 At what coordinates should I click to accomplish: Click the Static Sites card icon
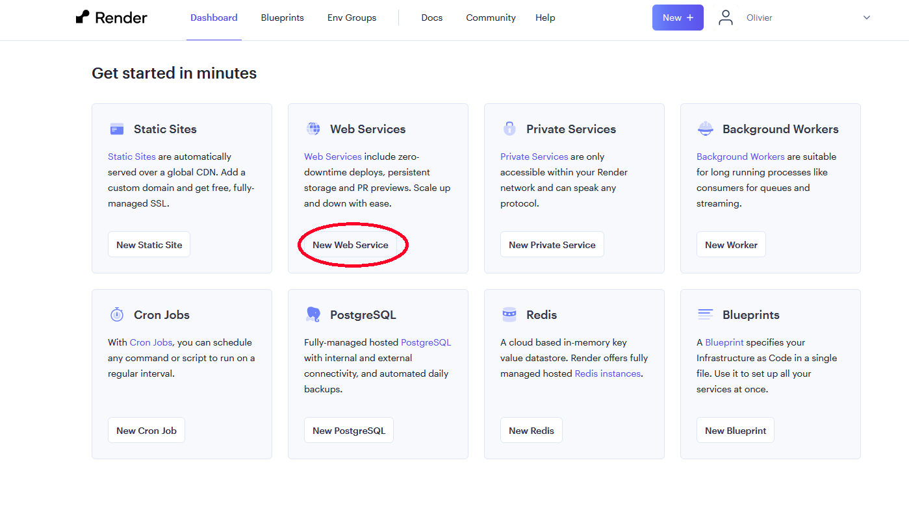coord(116,129)
